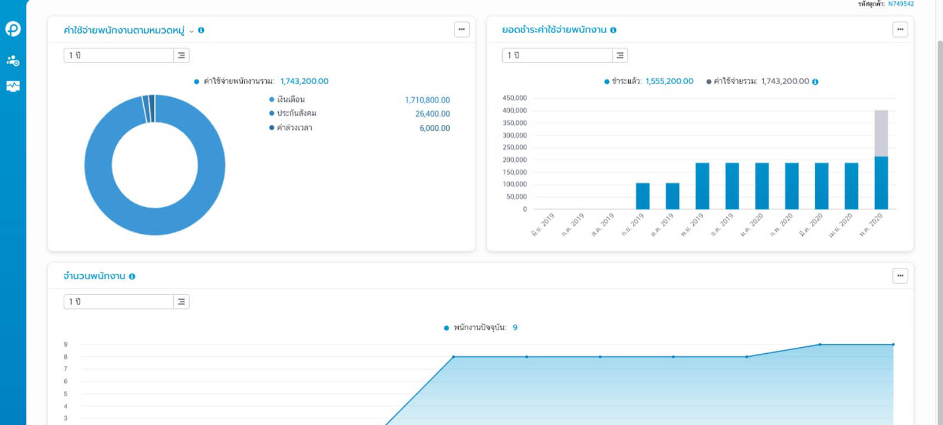Toggle ค่าล่วงเวลา legend item
Screen dimensions: 943x425
[x=291, y=127]
